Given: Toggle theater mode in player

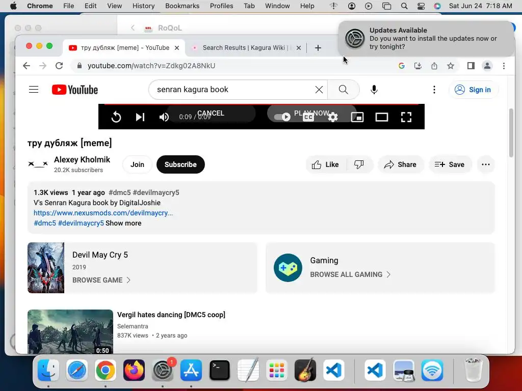Looking at the screenshot, I should pyautogui.click(x=381, y=117).
